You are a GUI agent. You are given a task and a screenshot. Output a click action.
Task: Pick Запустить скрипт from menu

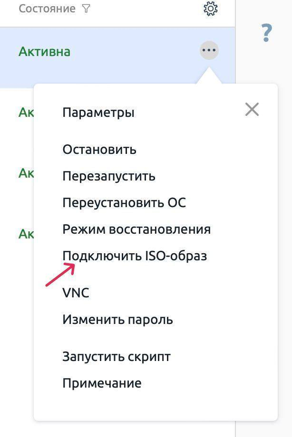(117, 357)
